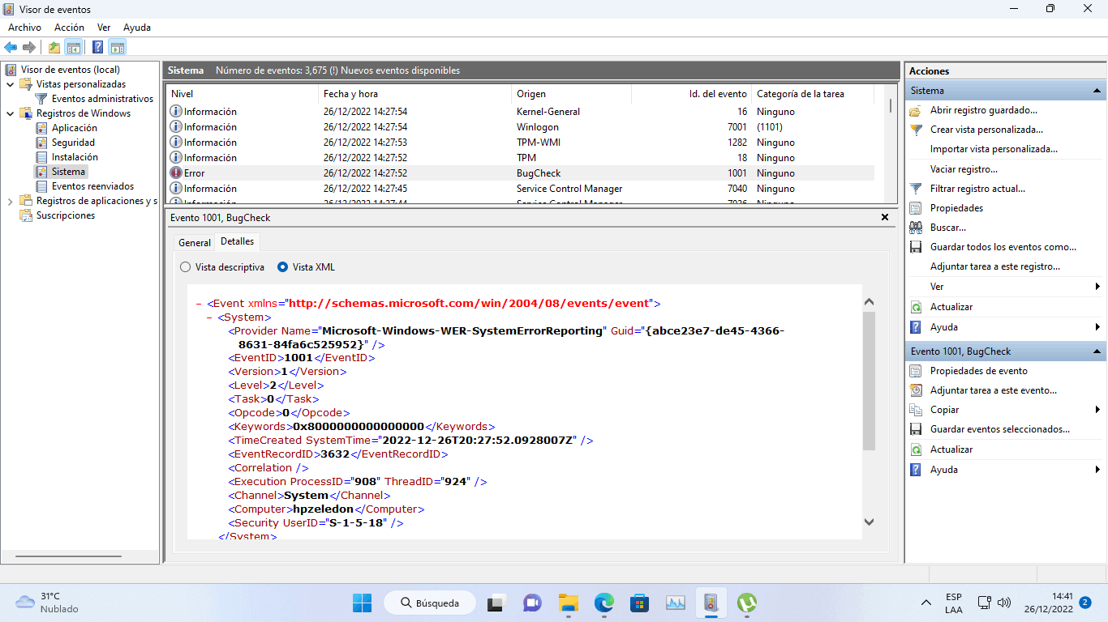Collapse the System XML node

(x=210, y=317)
